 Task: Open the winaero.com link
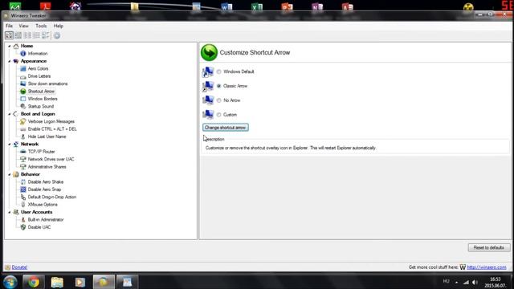tap(487, 267)
